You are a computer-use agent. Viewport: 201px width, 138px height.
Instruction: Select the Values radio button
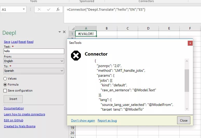point(5,79)
